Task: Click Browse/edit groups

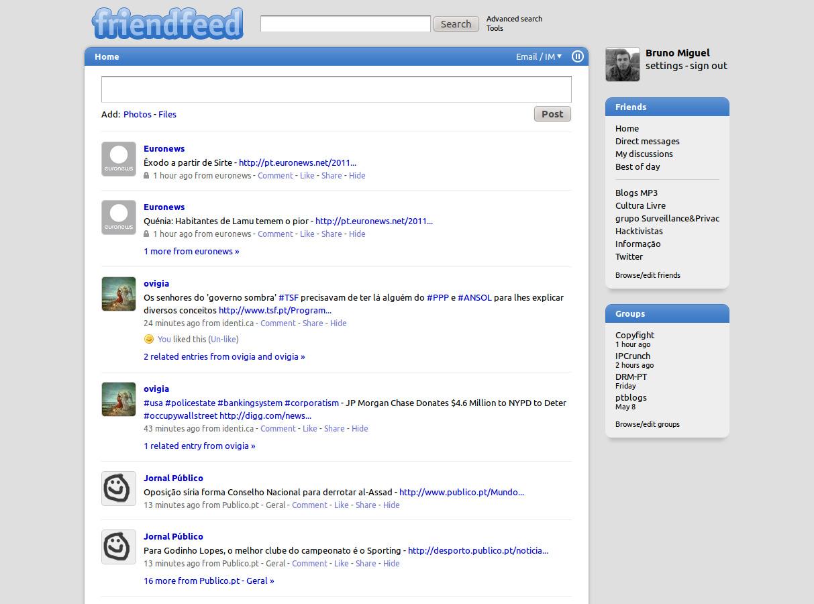Action: (x=648, y=424)
